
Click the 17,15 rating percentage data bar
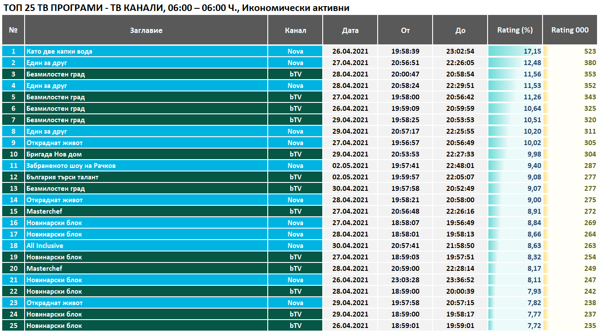(x=515, y=51)
